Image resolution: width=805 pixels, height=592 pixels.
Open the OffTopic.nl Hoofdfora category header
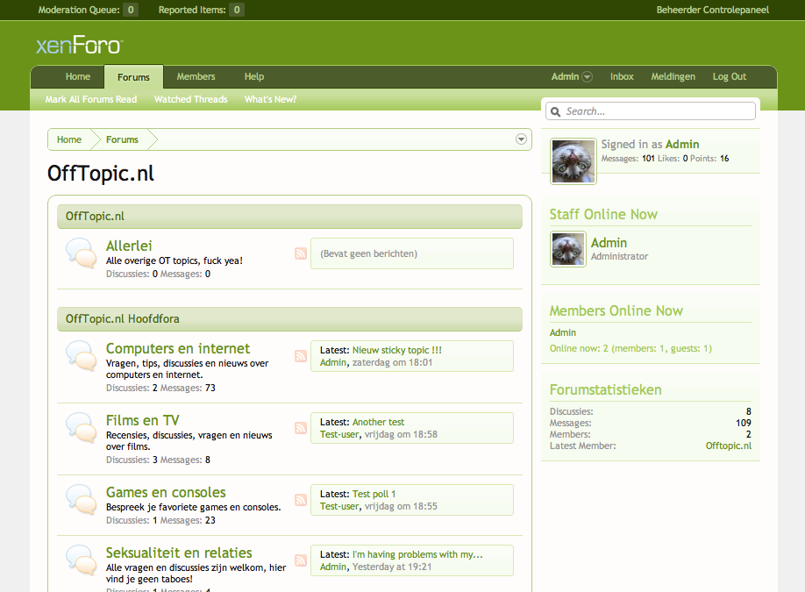[122, 319]
